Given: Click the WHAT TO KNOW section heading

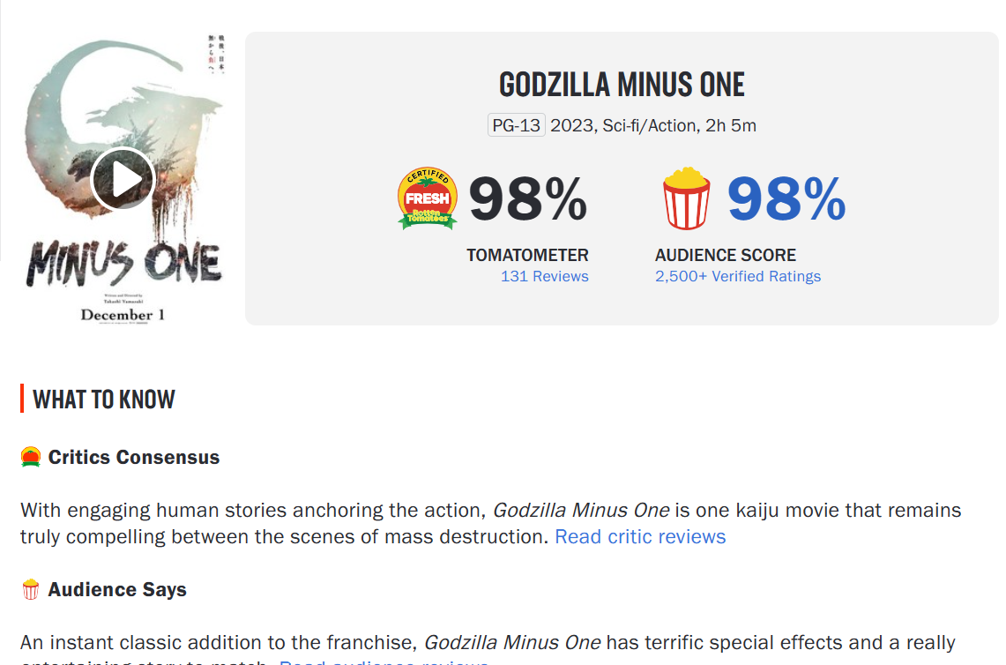Looking at the screenshot, I should click(x=104, y=400).
